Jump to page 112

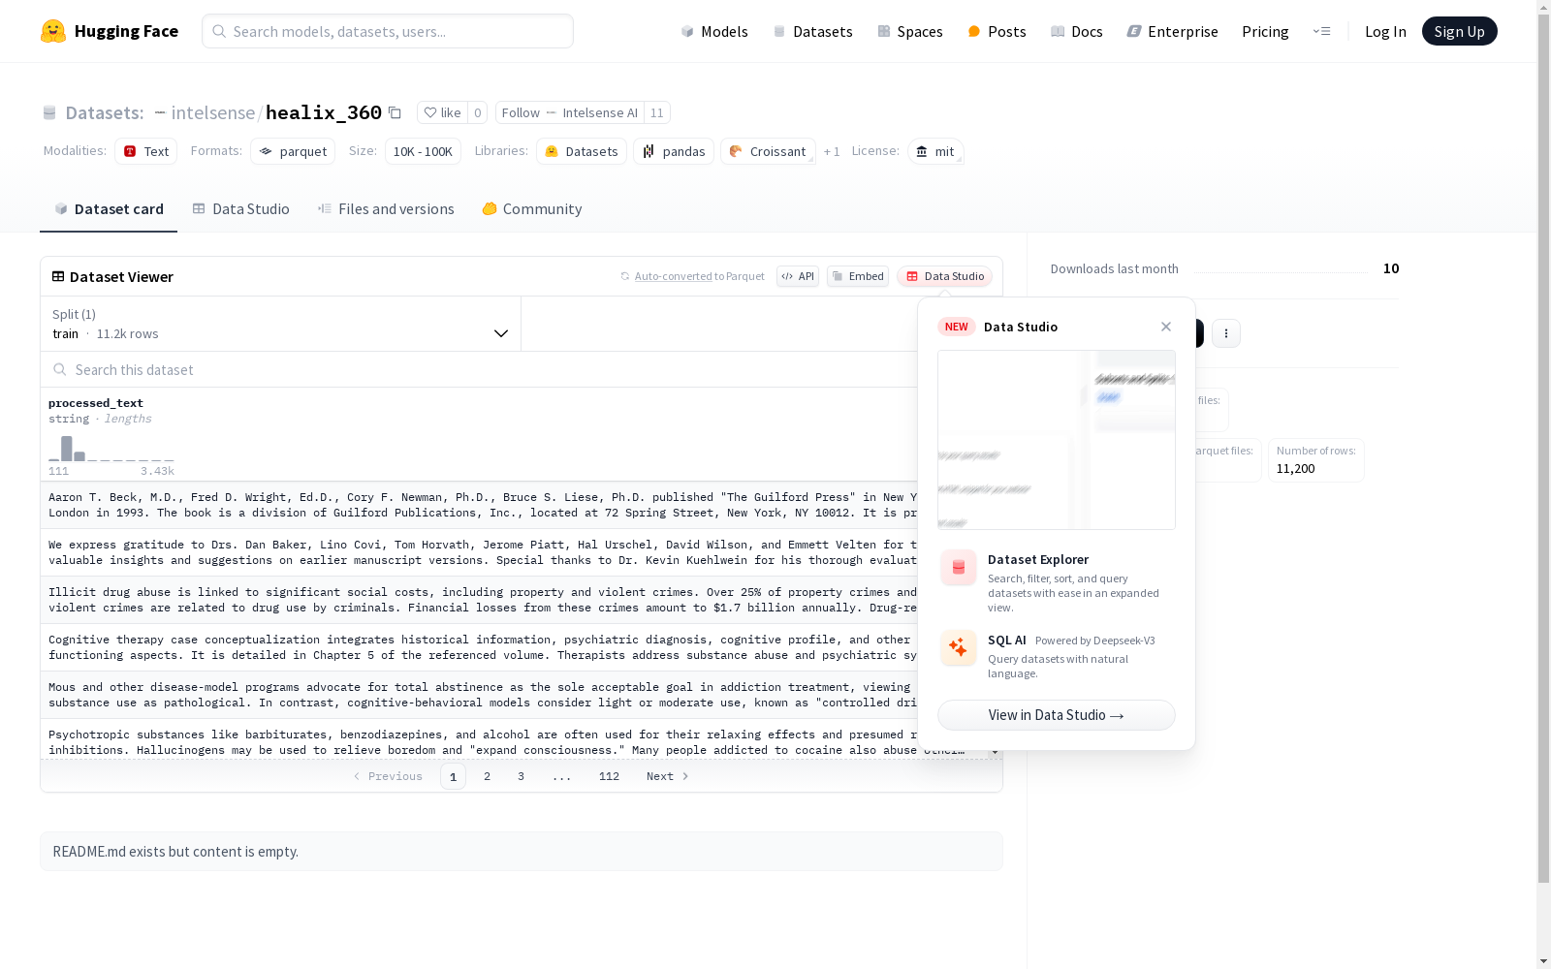[x=609, y=776]
